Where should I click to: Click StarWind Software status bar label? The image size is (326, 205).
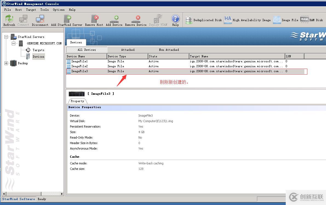19,199
